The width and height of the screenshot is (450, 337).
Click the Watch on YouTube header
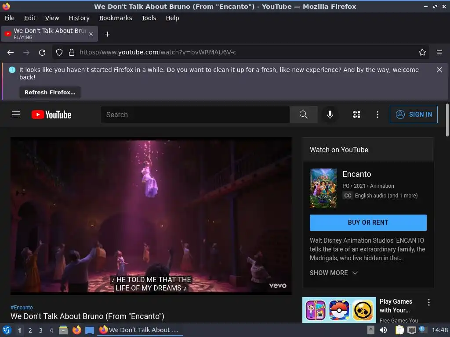tap(339, 150)
